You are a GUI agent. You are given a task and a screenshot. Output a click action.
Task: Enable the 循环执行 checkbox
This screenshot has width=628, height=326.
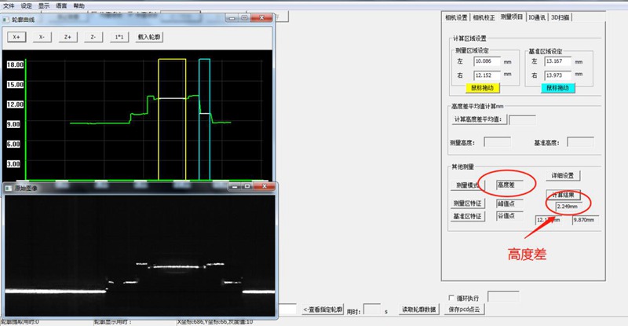(x=450, y=298)
